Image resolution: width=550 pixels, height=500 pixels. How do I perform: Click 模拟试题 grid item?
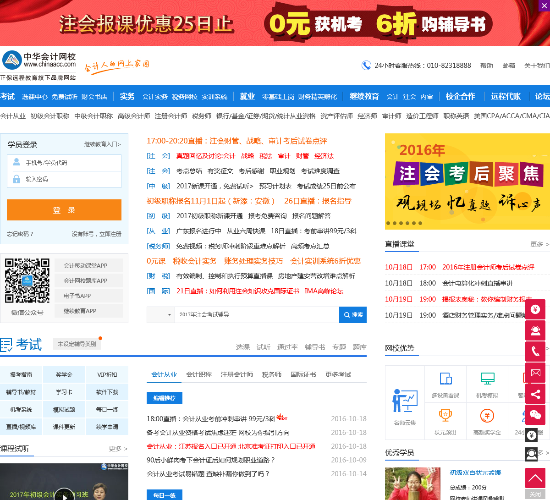tap(64, 409)
